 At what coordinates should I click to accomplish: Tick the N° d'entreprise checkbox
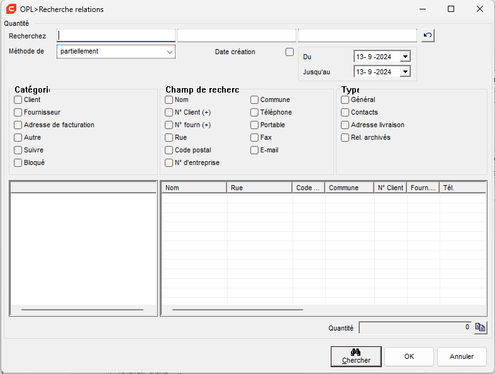(169, 163)
